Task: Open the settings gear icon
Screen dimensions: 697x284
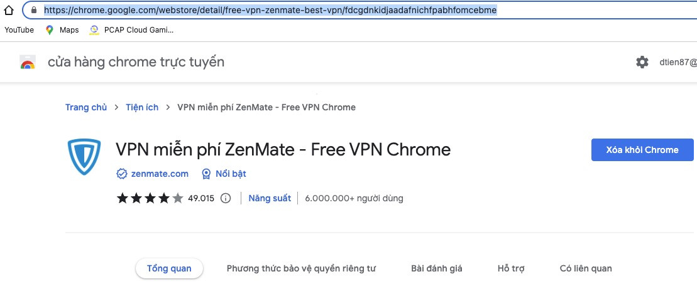Action: pyautogui.click(x=642, y=62)
